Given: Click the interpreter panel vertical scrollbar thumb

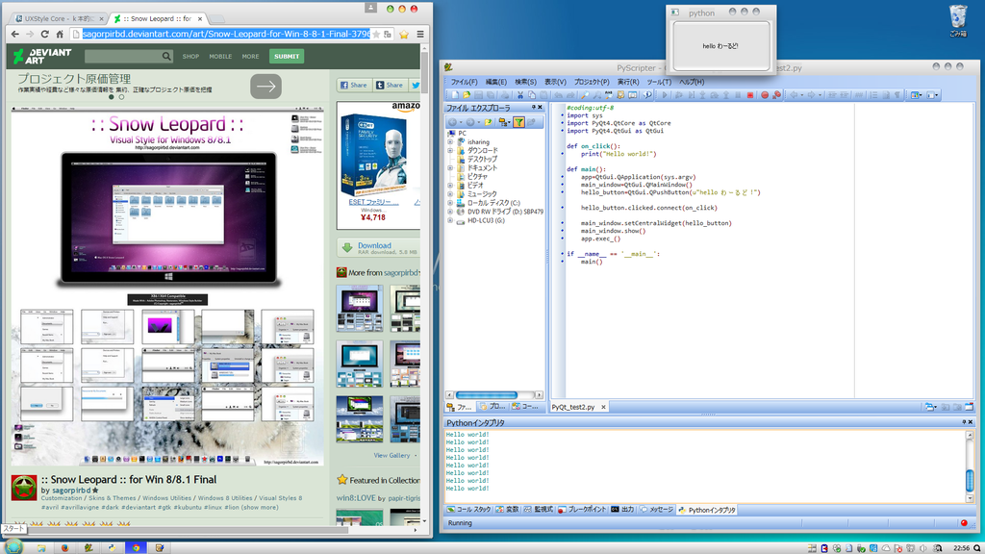Looking at the screenshot, I should click(970, 481).
